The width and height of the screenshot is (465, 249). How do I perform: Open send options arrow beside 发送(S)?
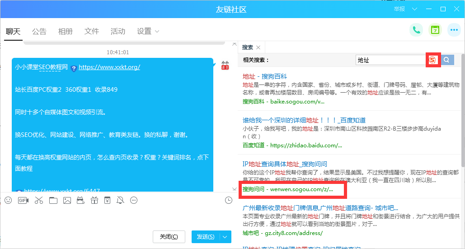pyautogui.click(x=225, y=237)
